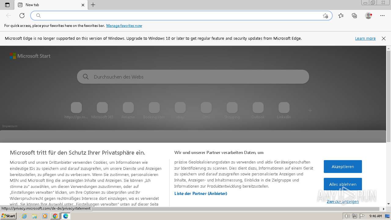This screenshot has width=391, height=220.
Task: Focus the browser address bar
Action: tap(181, 16)
